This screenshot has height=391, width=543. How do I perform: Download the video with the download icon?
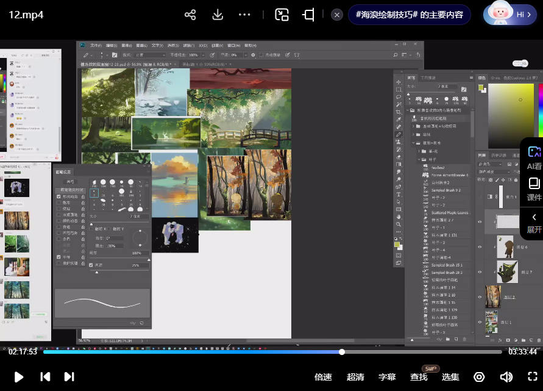coord(218,15)
